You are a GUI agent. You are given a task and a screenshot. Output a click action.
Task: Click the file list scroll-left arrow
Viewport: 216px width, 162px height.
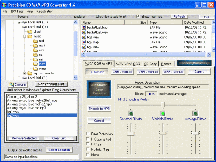(x=83, y=54)
